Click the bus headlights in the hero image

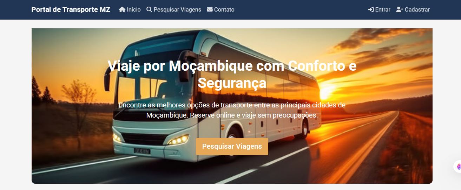(x=178, y=140)
